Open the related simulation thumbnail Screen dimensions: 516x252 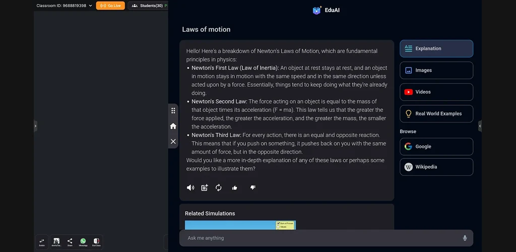coord(240,225)
